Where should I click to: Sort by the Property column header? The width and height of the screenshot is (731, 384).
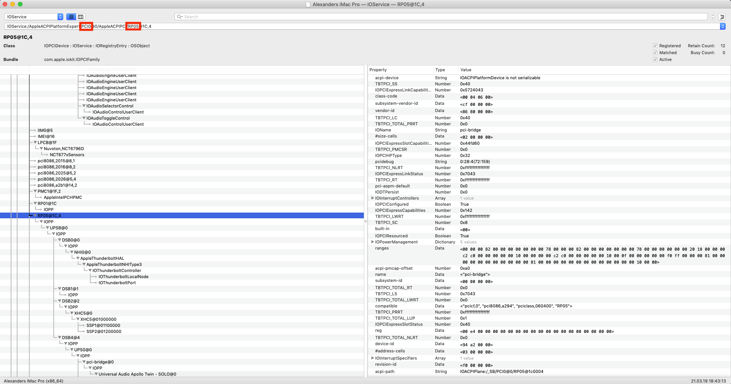(400, 70)
